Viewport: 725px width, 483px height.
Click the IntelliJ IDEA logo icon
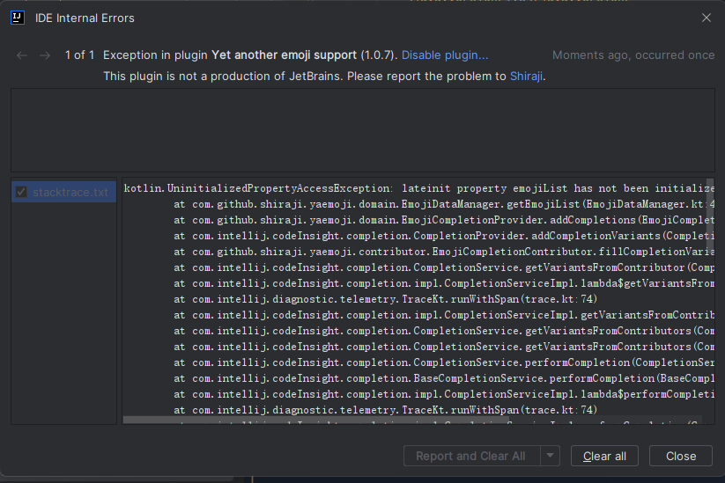[x=17, y=18]
